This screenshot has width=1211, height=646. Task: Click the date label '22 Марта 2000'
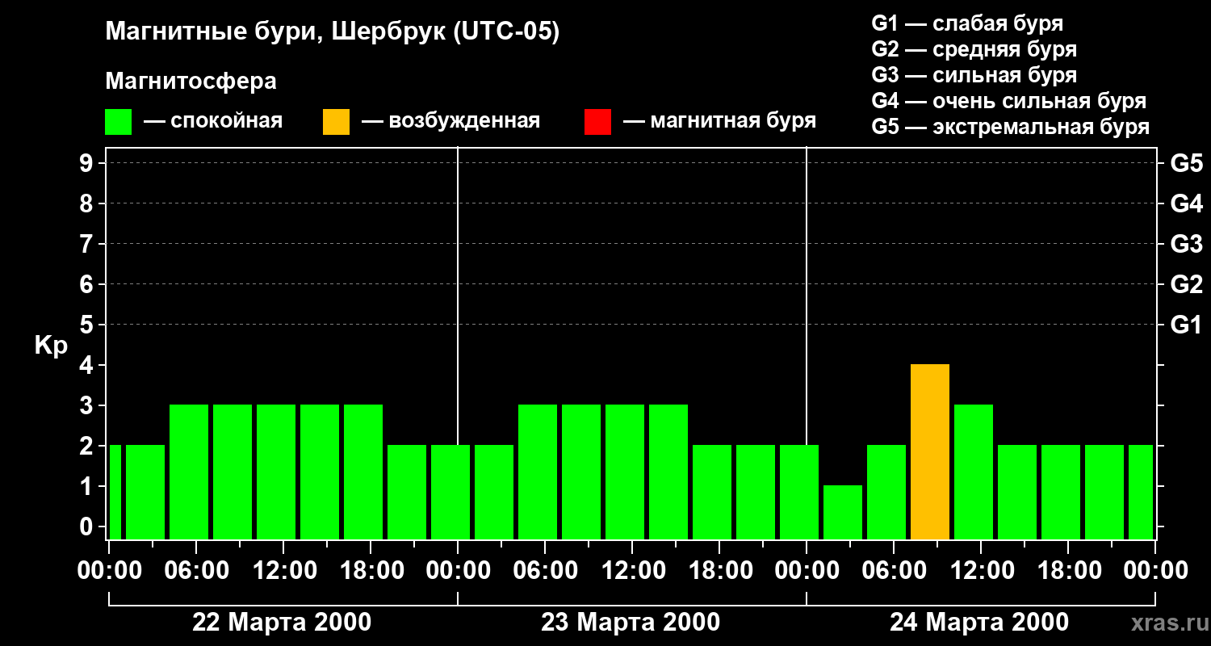(x=282, y=623)
